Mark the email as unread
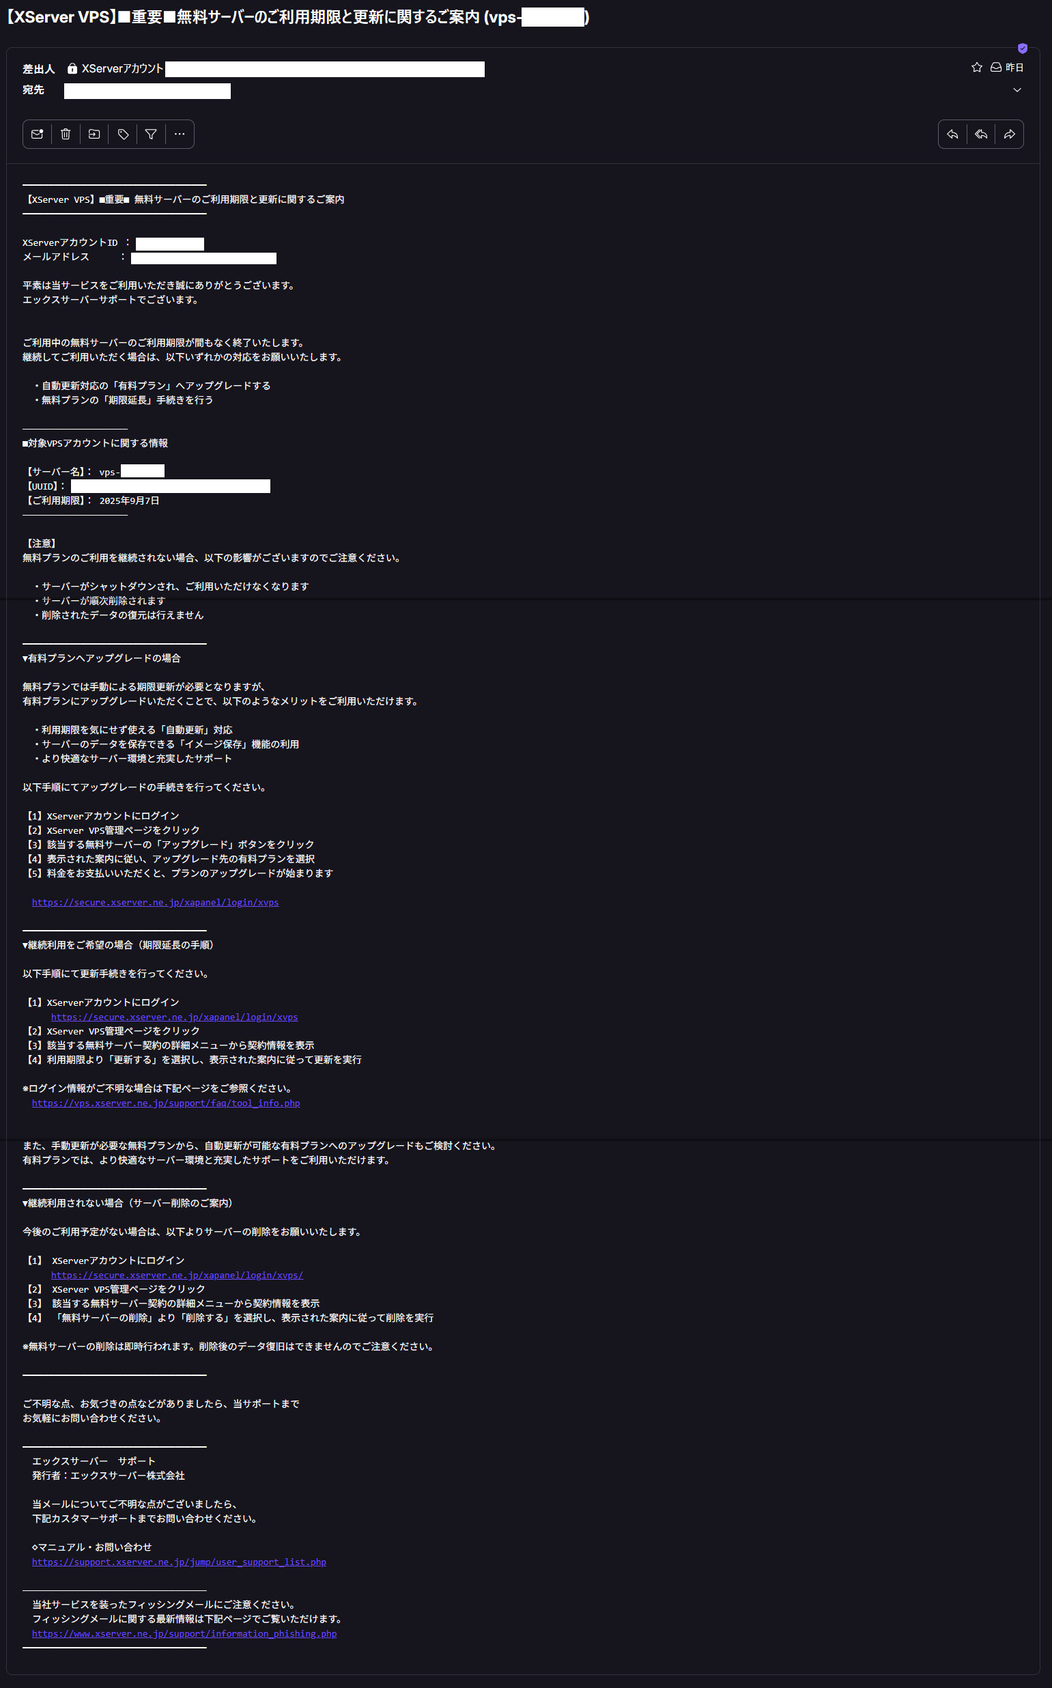 click(38, 135)
